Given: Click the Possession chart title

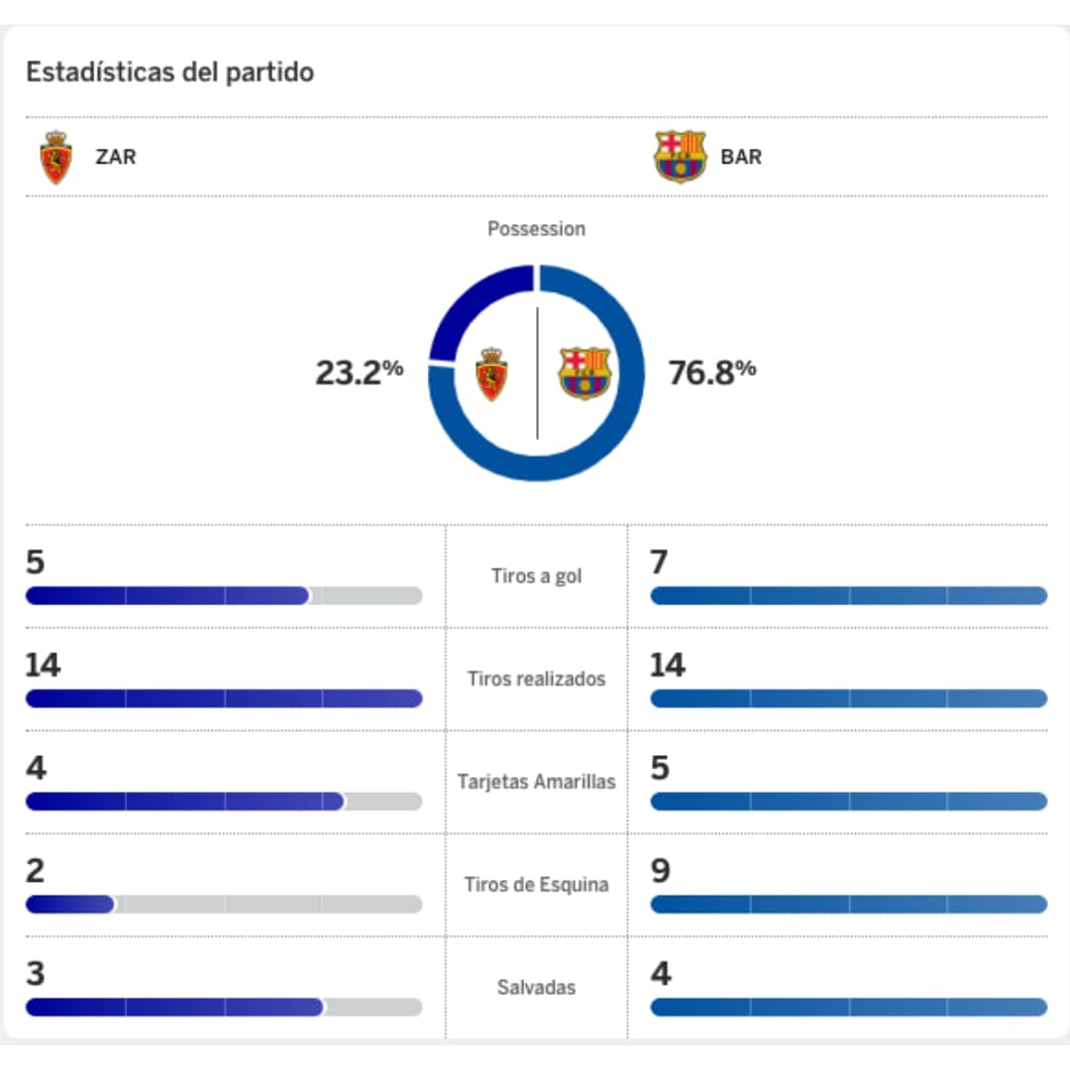Looking at the screenshot, I should point(536,229).
